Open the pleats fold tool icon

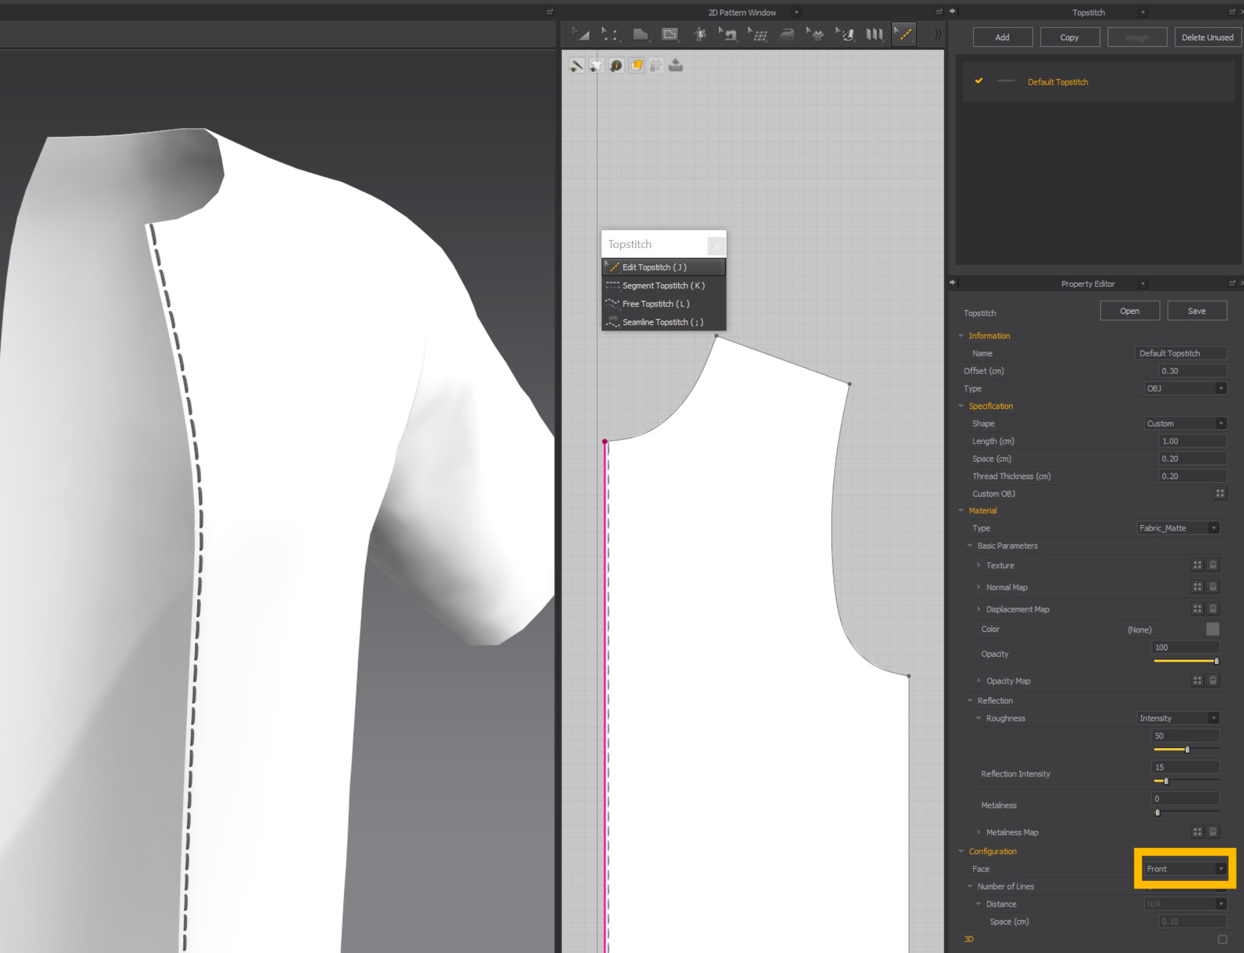click(874, 35)
